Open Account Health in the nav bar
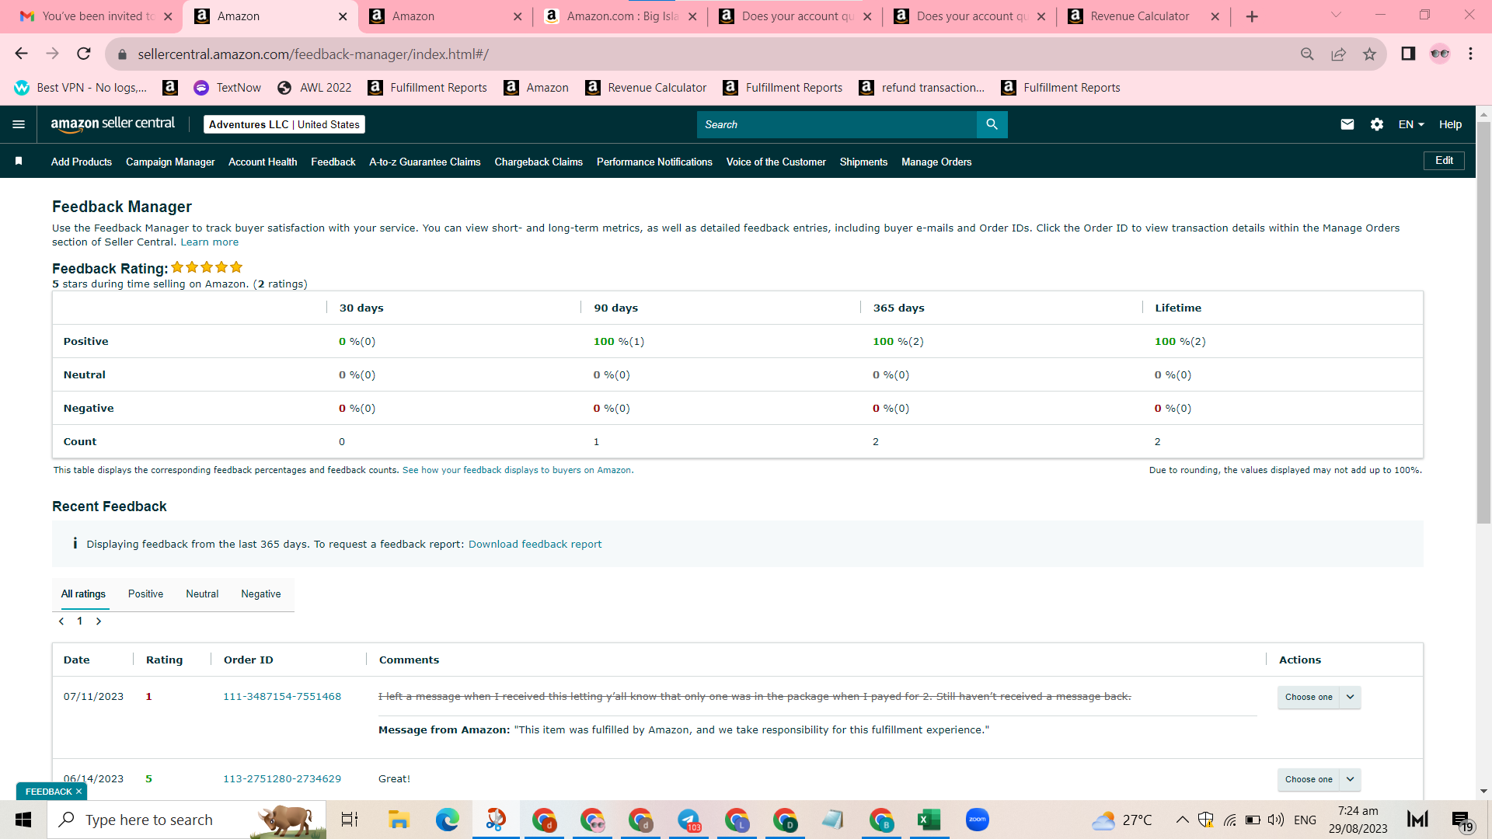This screenshot has width=1492, height=839. coord(263,162)
